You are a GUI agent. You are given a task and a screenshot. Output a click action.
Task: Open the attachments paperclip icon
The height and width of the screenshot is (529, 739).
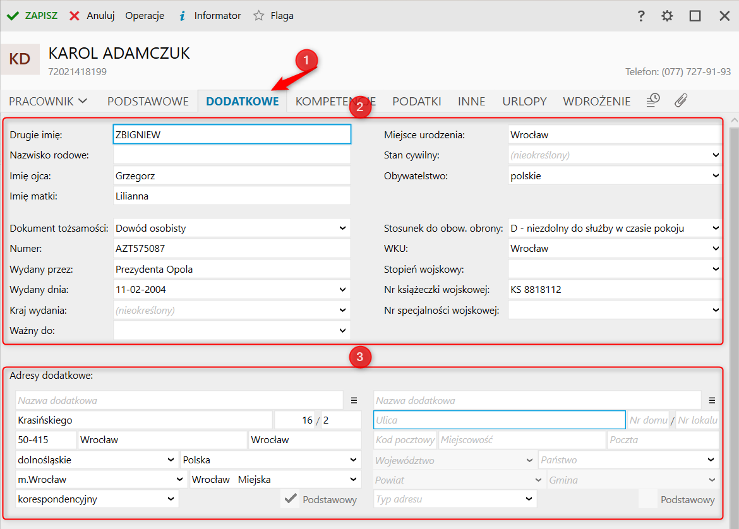pos(680,100)
